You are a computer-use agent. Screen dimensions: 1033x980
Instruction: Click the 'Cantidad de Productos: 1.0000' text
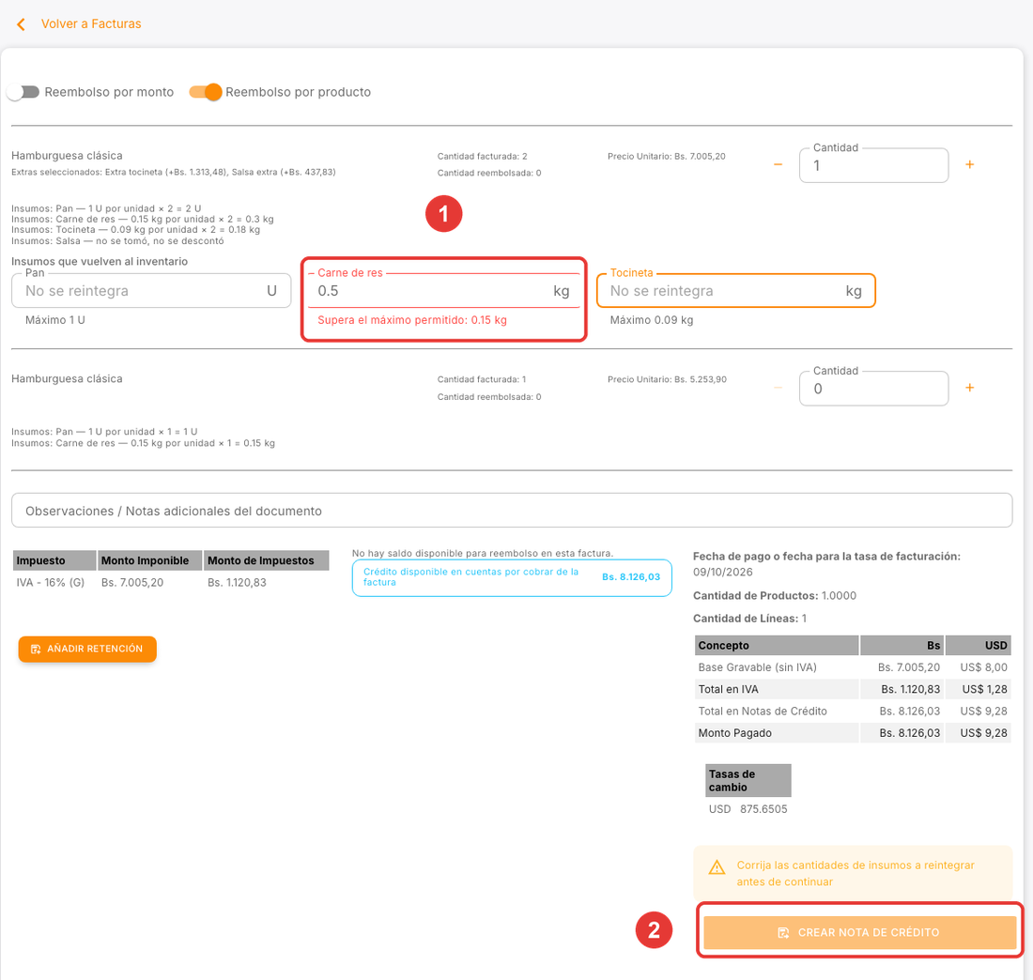point(775,595)
